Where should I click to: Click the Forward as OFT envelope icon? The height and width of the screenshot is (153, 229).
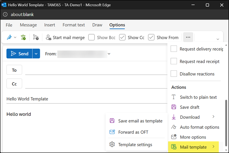click(x=112, y=132)
